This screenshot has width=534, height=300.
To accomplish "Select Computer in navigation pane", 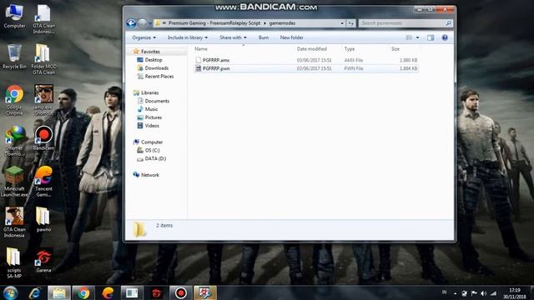I will click(152, 142).
